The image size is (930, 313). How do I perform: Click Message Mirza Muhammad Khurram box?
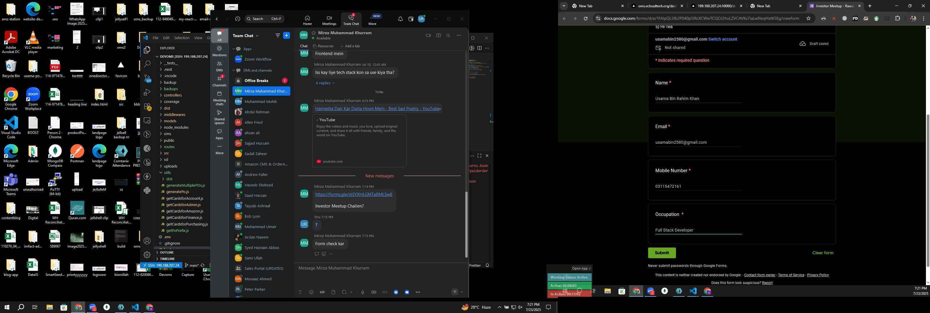pyautogui.click(x=381, y=268)
